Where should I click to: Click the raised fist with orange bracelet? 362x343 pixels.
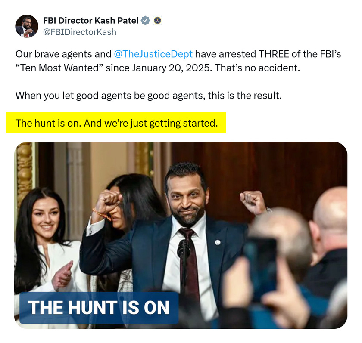click(x=109, y=203)
